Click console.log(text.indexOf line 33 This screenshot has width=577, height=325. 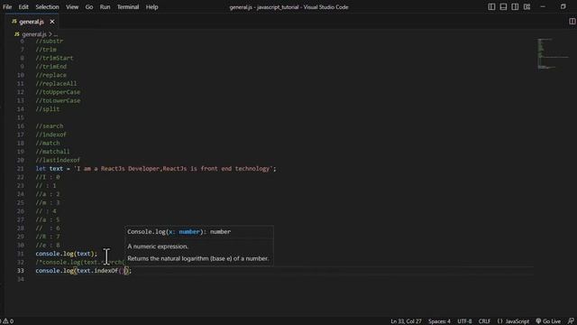(84, 271)
